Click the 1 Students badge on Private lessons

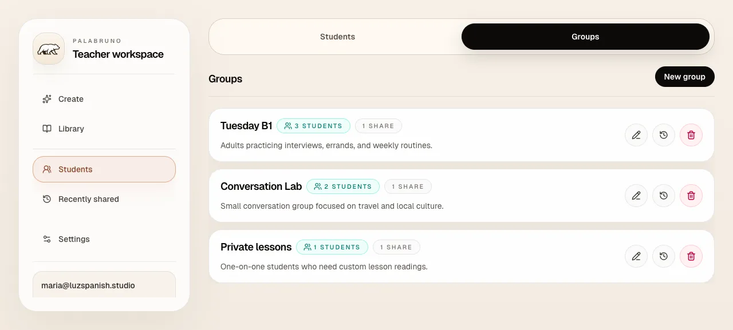click(x=332, y=246)
